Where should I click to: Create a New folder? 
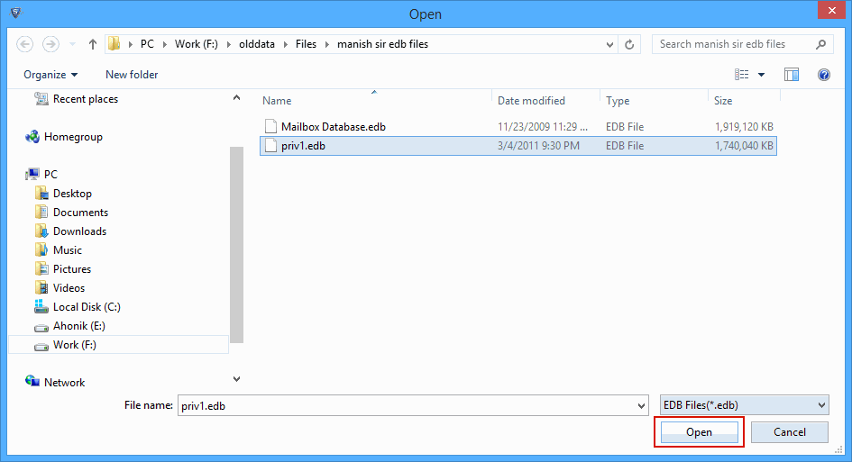(132, 75)
